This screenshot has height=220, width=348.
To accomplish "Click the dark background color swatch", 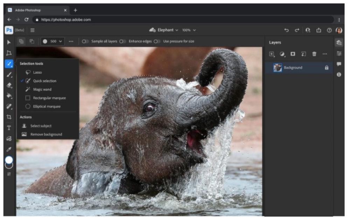I will (9, 166).
